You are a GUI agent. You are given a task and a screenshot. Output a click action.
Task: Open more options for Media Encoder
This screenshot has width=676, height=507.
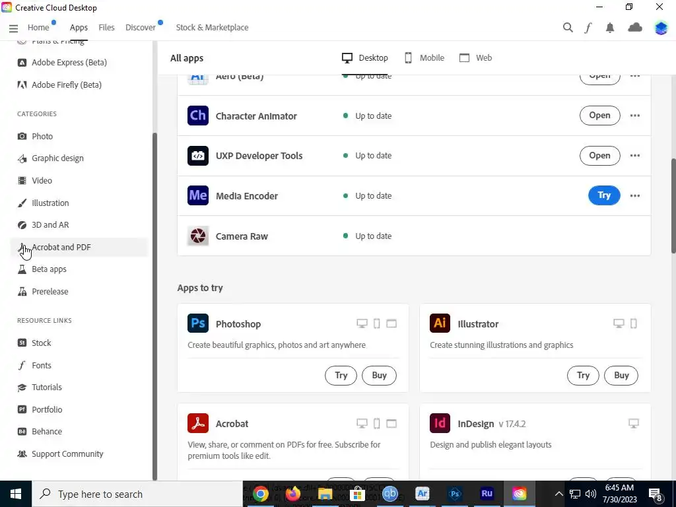(x=634, y=195)
